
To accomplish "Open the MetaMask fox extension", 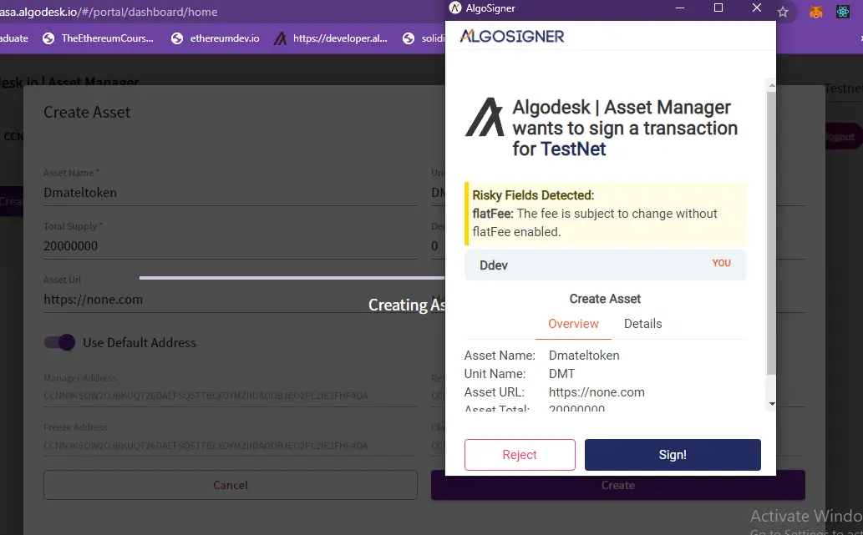I will coord(815,12).
